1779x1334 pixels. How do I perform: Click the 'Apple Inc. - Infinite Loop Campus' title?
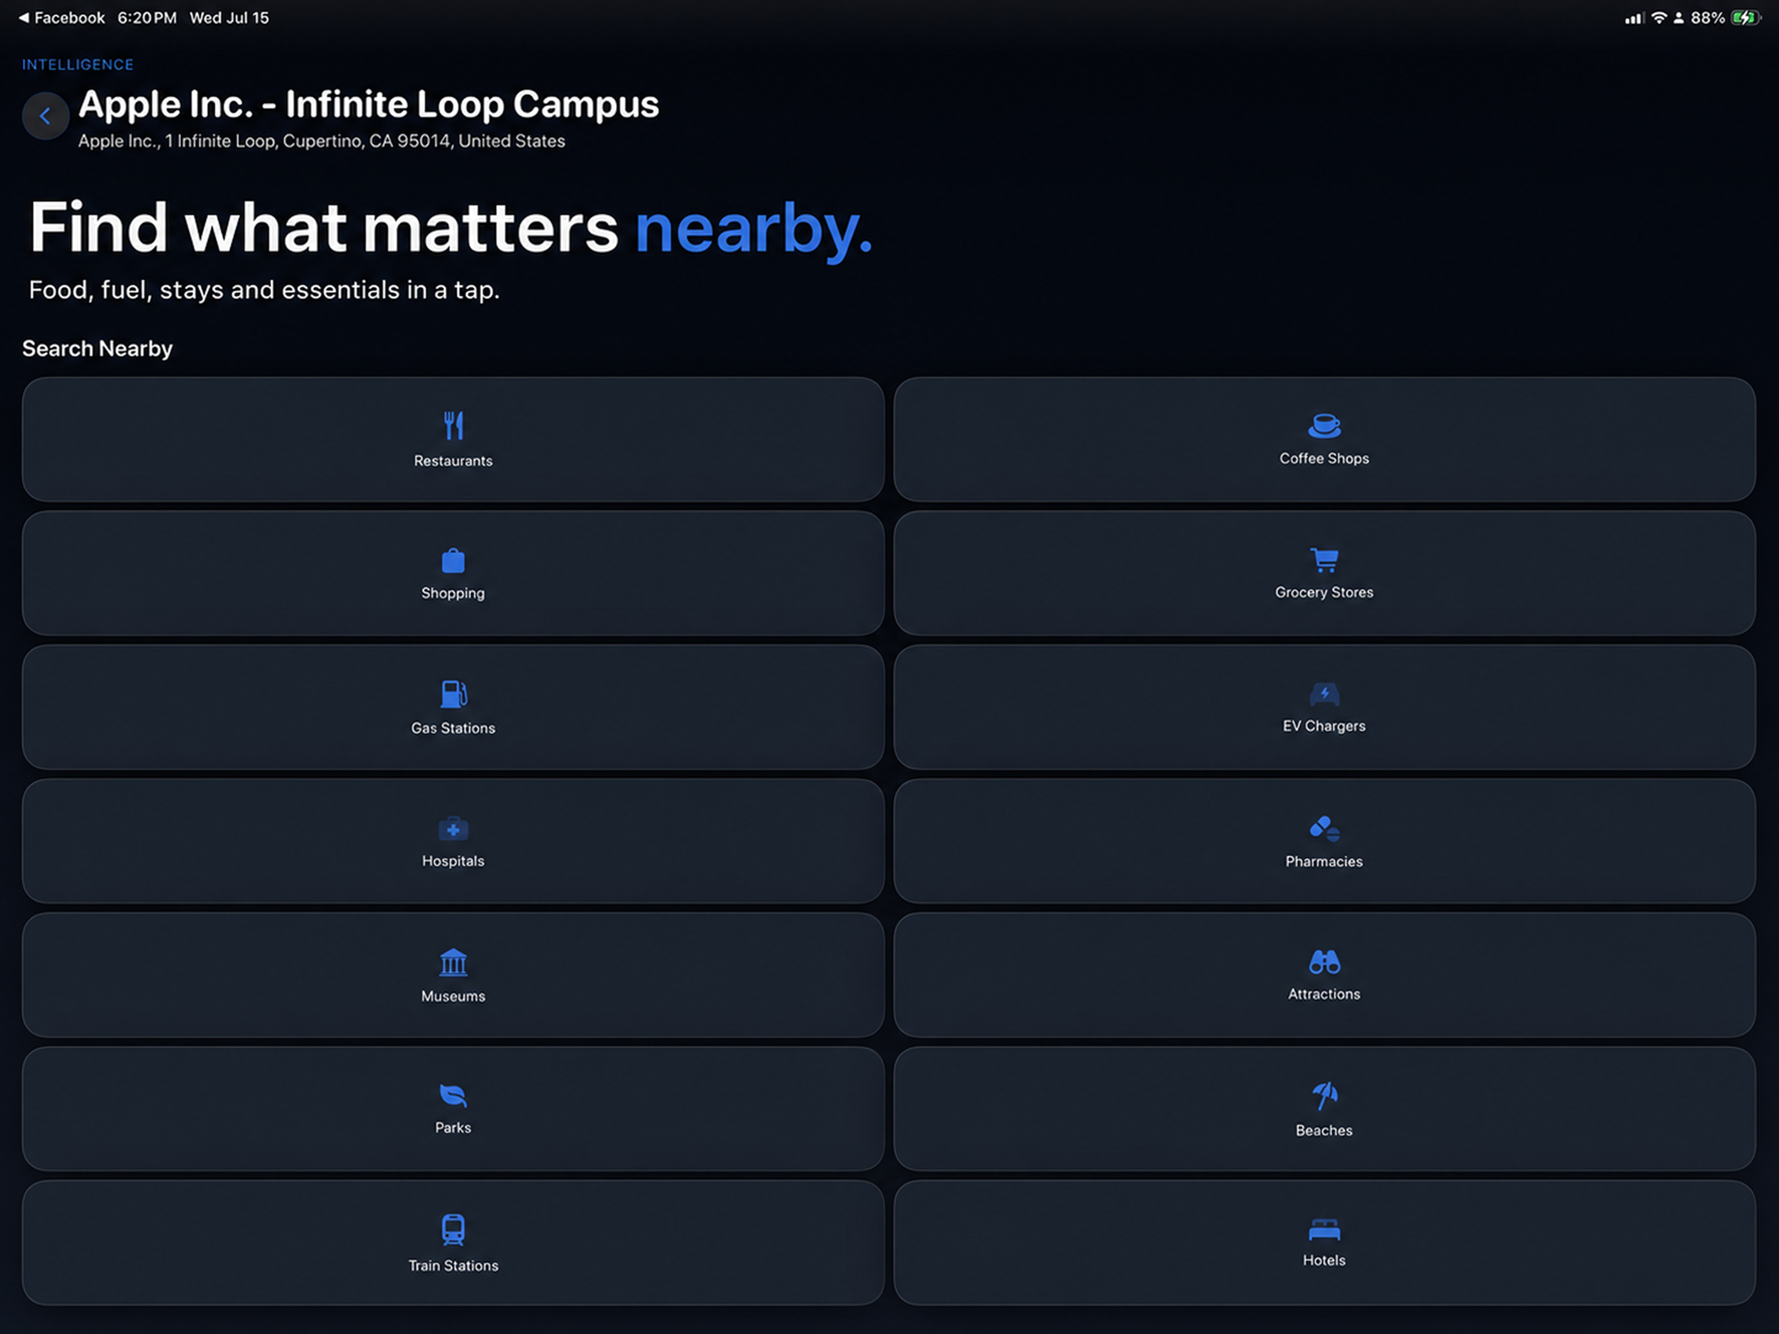pyautogui.click(x=368, y=105)
